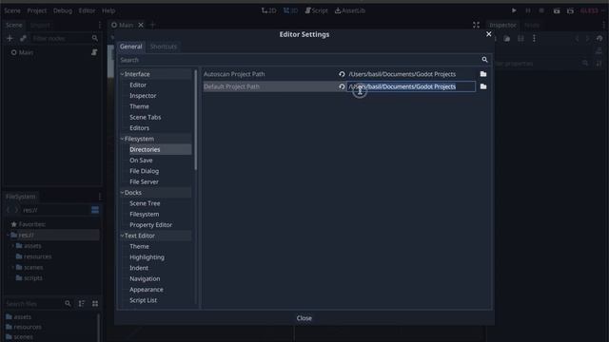Open the Editor menu
Viewport: 609px width, 342px height.
point(87,10)
